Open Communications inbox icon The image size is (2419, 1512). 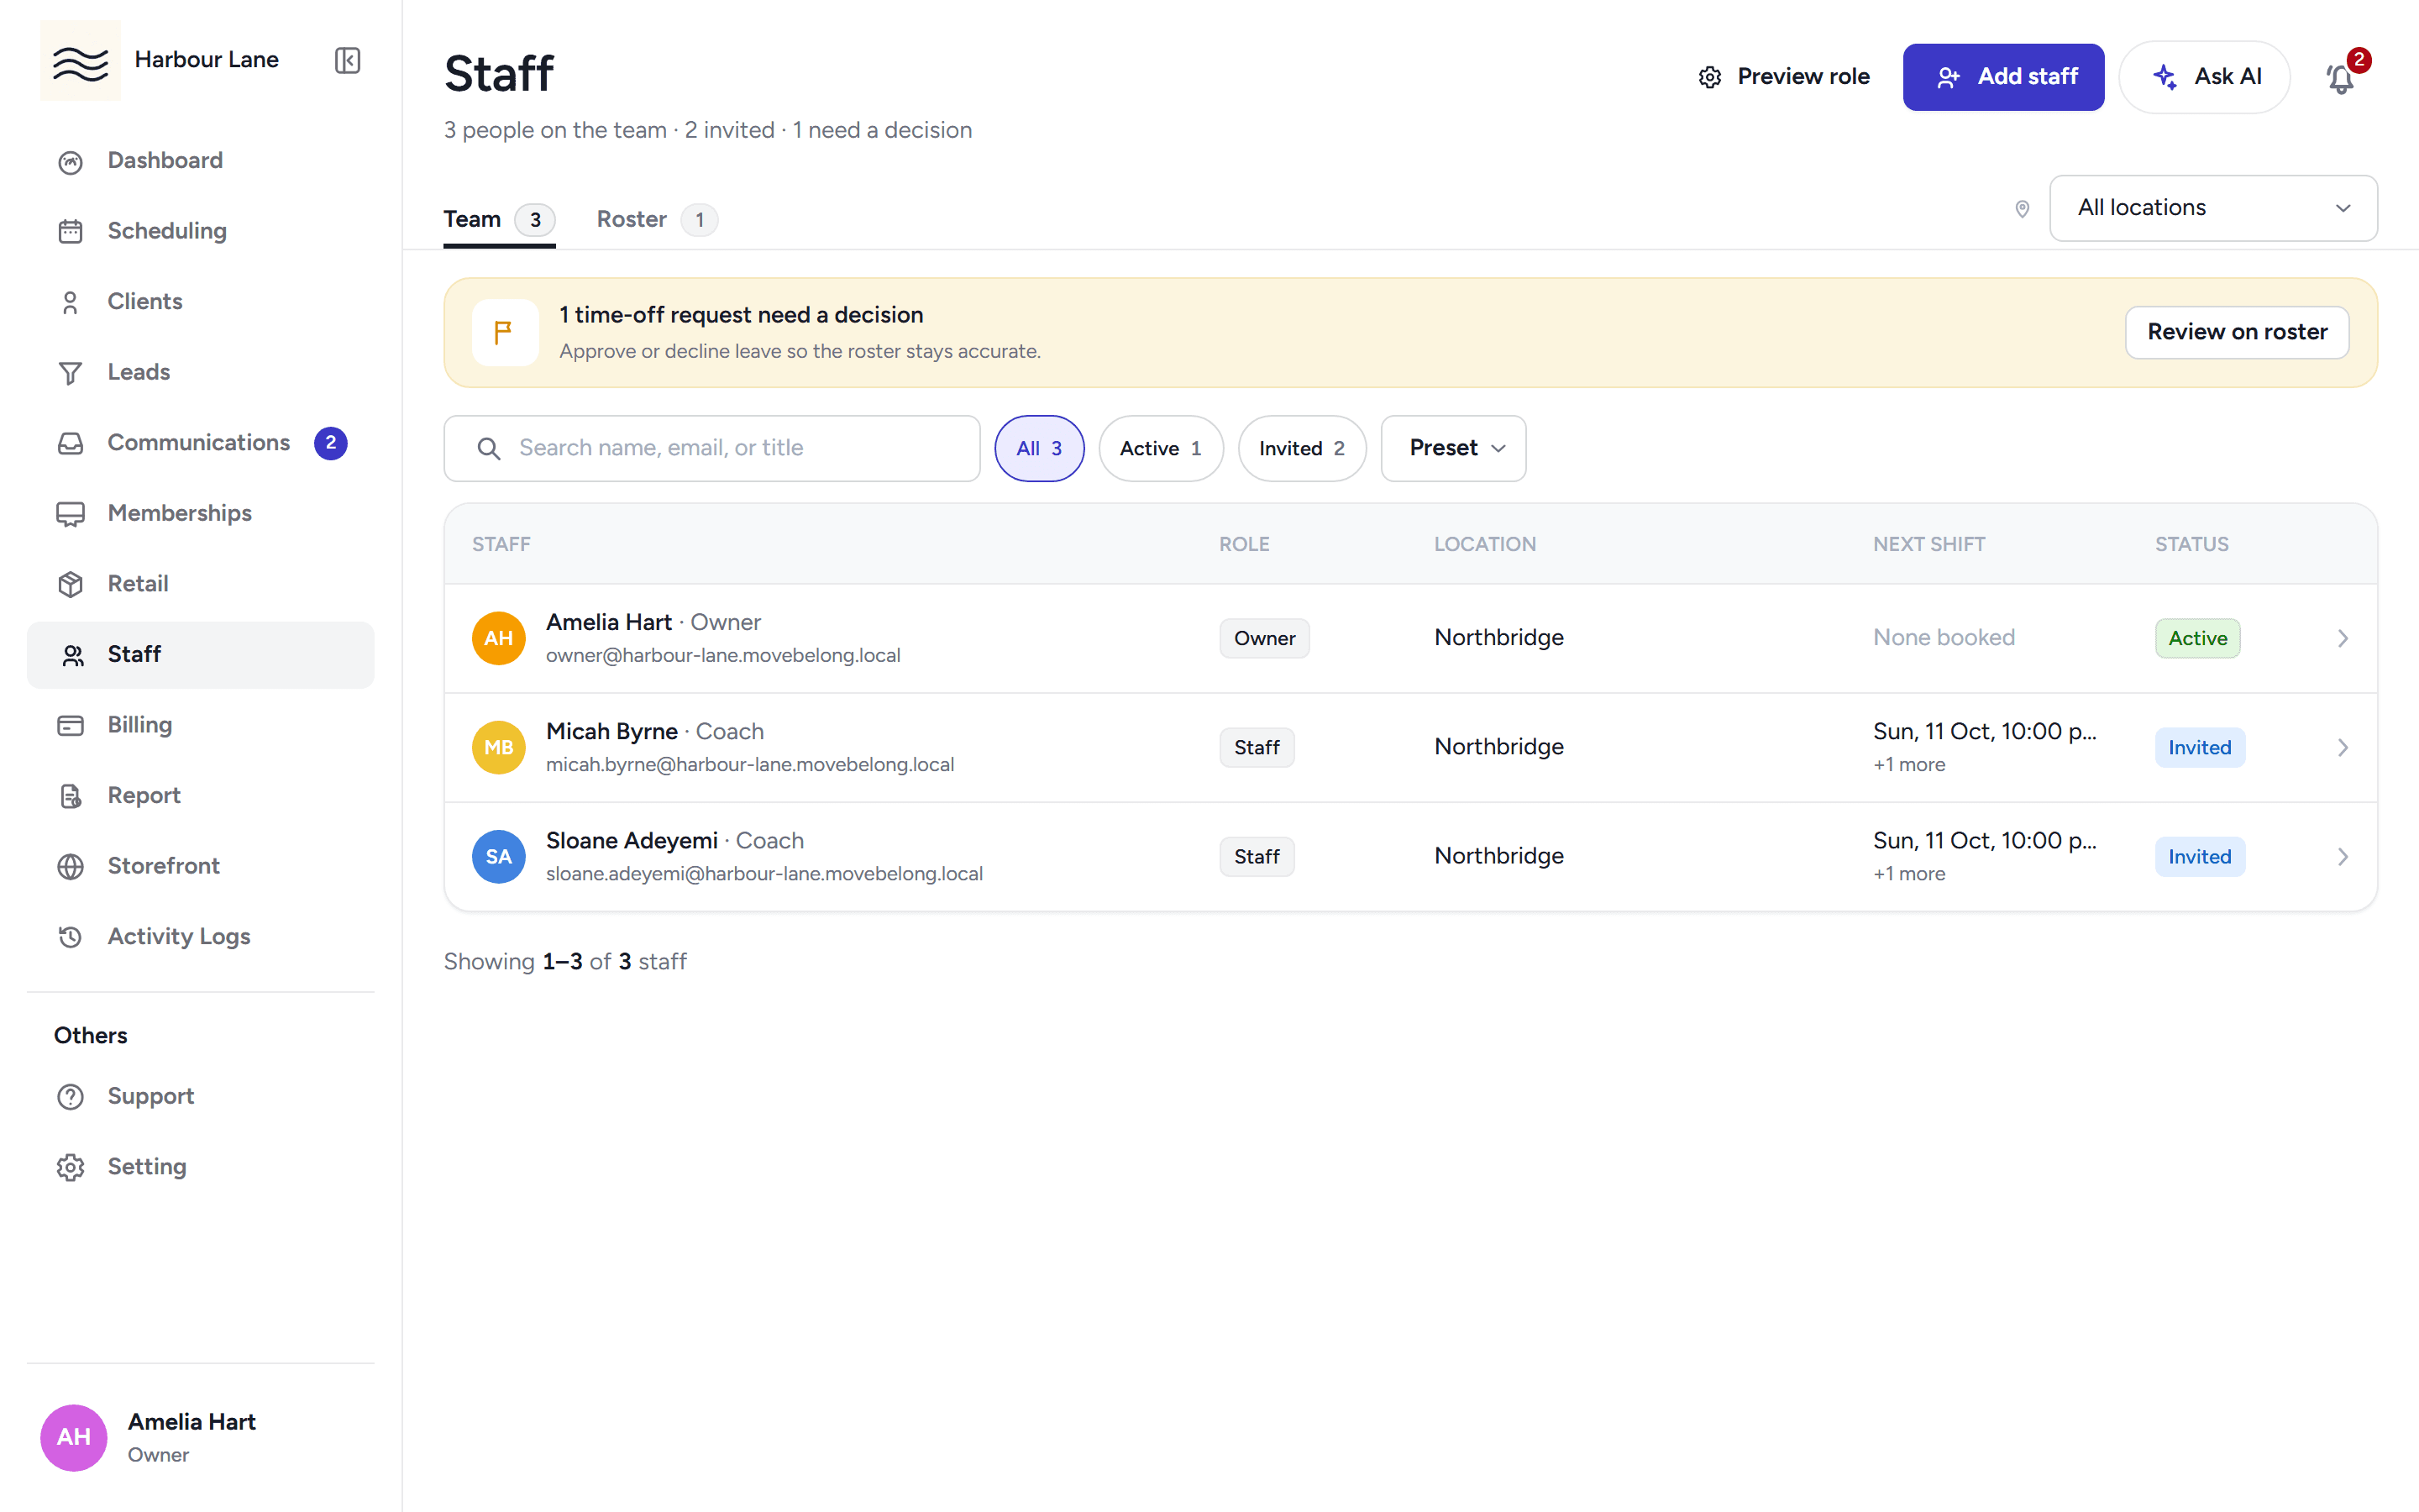tap(70, 443)
